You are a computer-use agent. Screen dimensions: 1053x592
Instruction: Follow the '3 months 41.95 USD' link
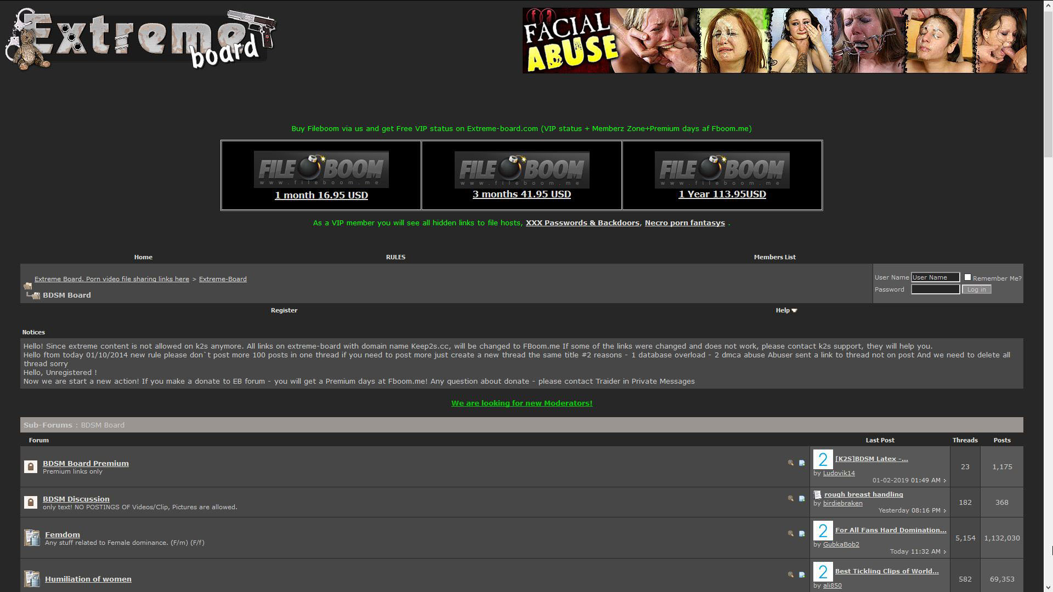(x=522, y=194)
